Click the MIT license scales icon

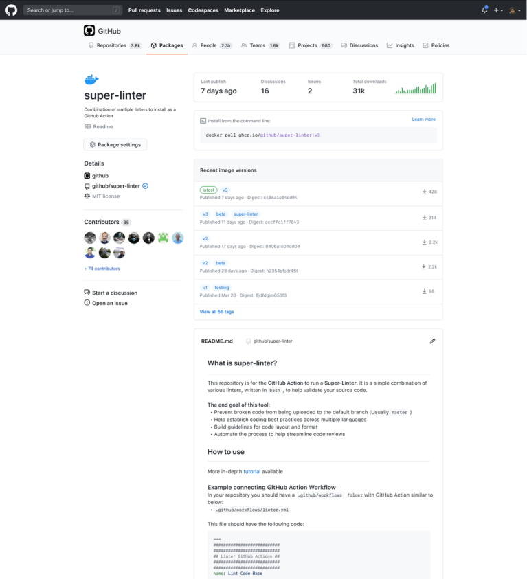point(86,196)
